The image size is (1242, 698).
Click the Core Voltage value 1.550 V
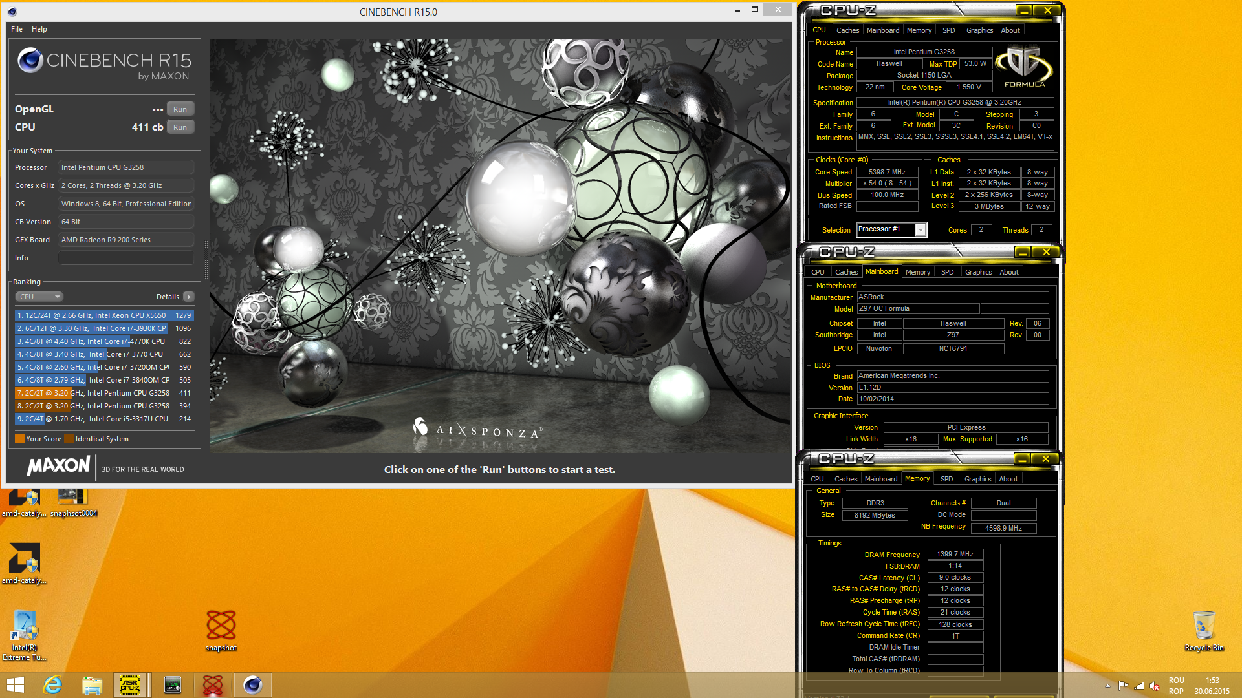(968, 87)
